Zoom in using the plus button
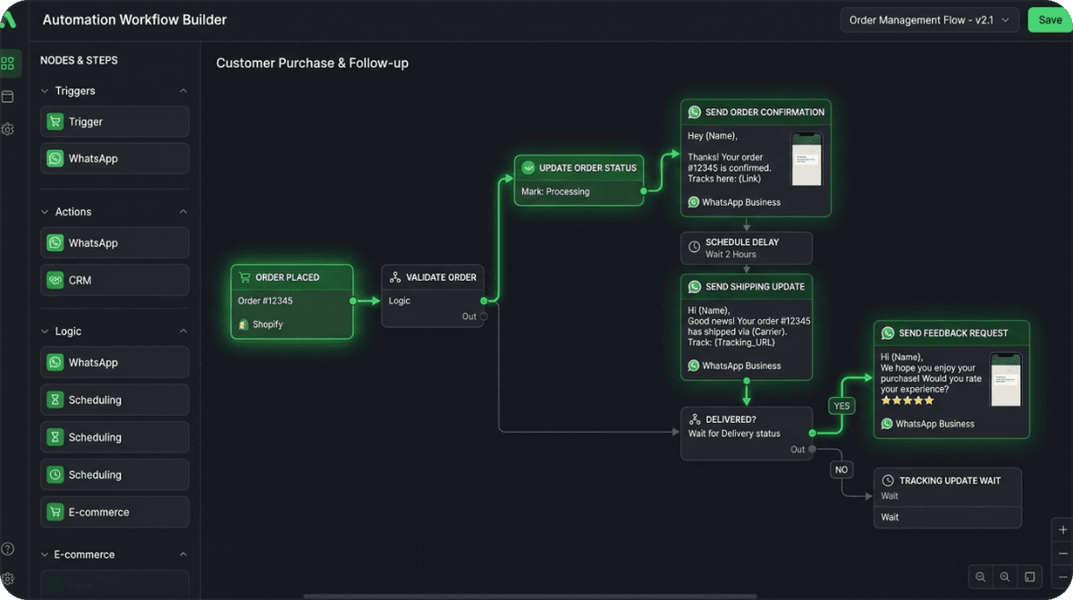The height and width of the screenshot is (600, 1073). [x=1062, y=530]
